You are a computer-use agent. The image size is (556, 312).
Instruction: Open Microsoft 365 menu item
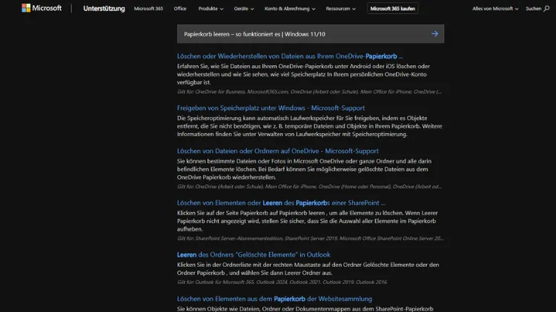(x=148, y=8)
